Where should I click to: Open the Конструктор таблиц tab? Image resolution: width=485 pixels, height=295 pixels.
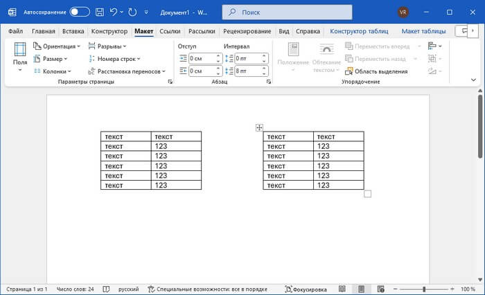pos(359,31)
